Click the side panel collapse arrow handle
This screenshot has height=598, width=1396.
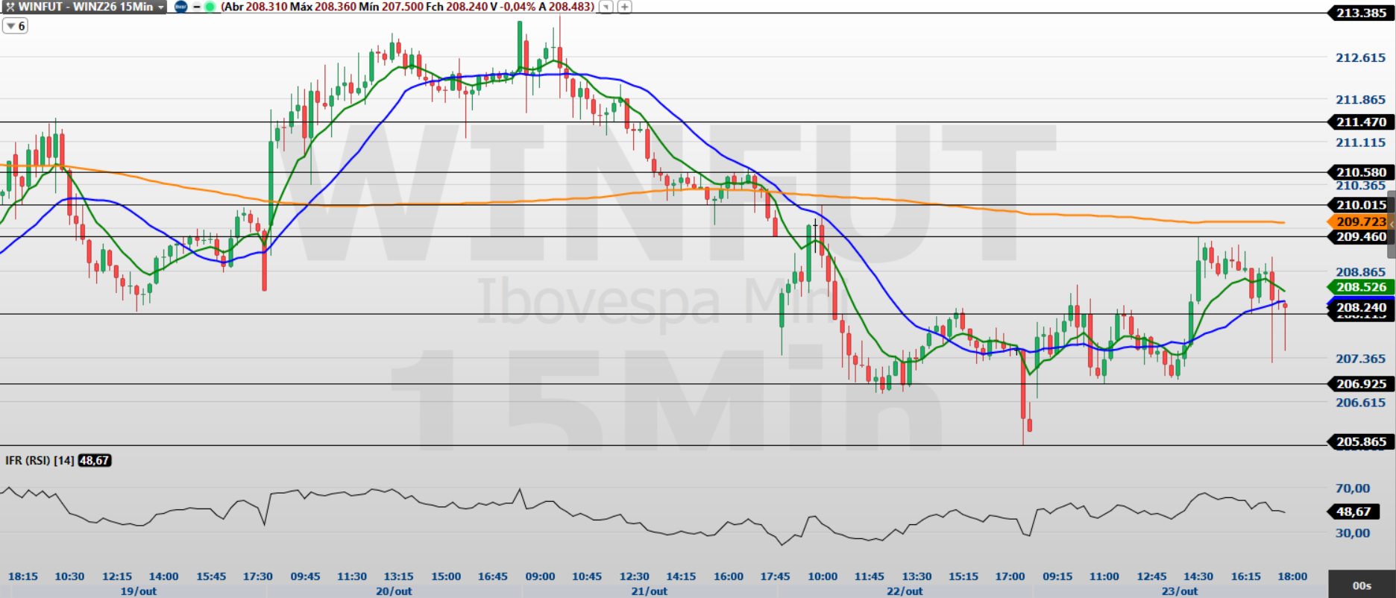pos(1392,224)
